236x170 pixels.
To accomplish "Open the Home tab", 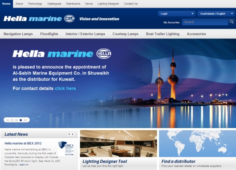I will [6, 4].
